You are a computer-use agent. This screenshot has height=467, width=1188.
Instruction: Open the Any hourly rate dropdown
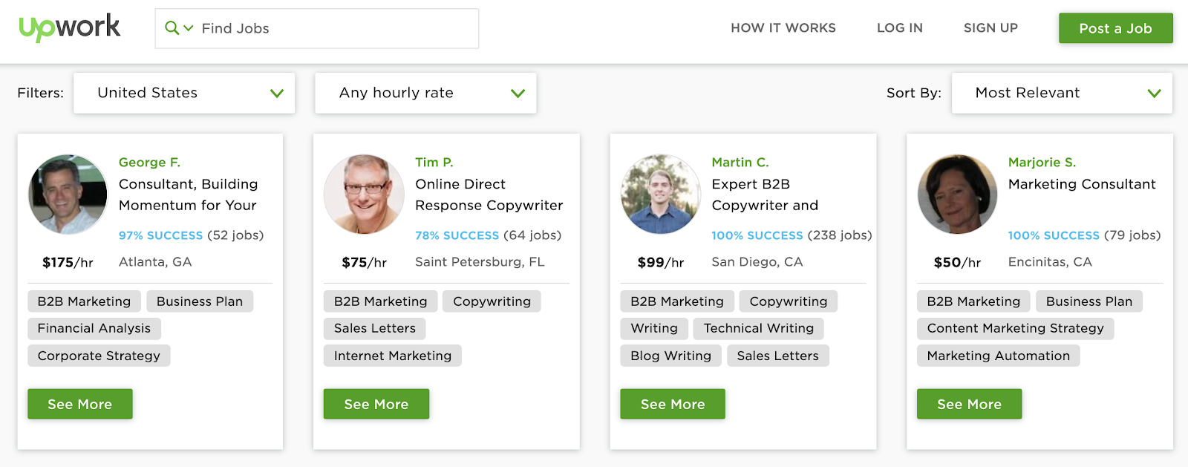(425, 93)
